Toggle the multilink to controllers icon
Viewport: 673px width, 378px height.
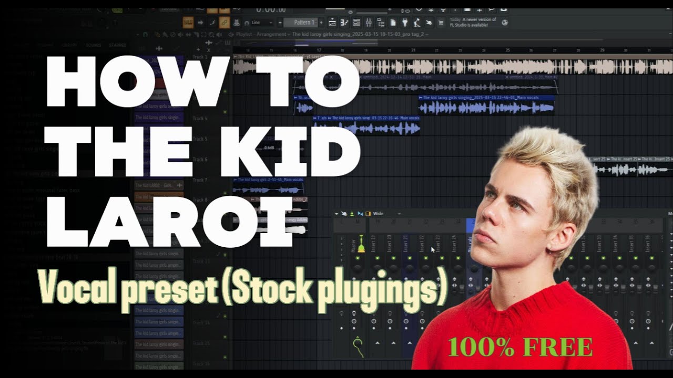point(224,23)
